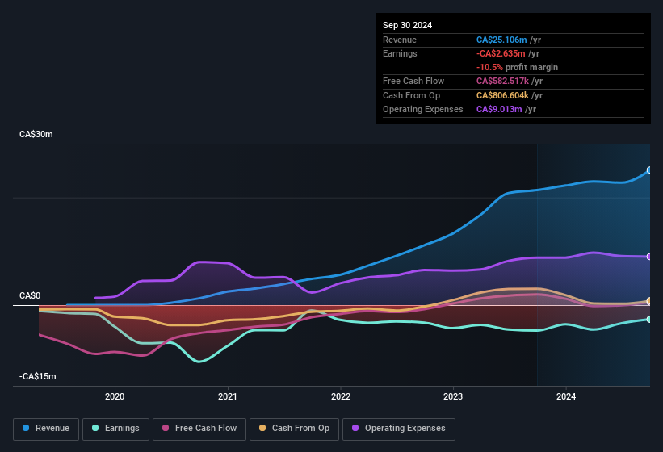
Task: Toggle the Free Cash Flow legend button
Action: coord(199,429)
